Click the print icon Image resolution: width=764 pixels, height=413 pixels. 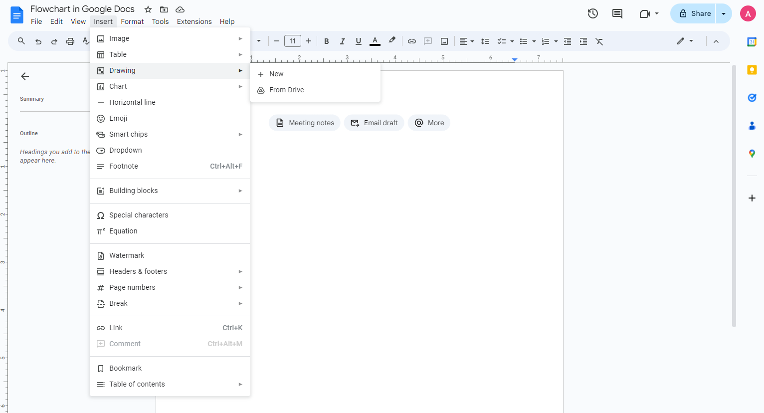(x=70, y=41)
